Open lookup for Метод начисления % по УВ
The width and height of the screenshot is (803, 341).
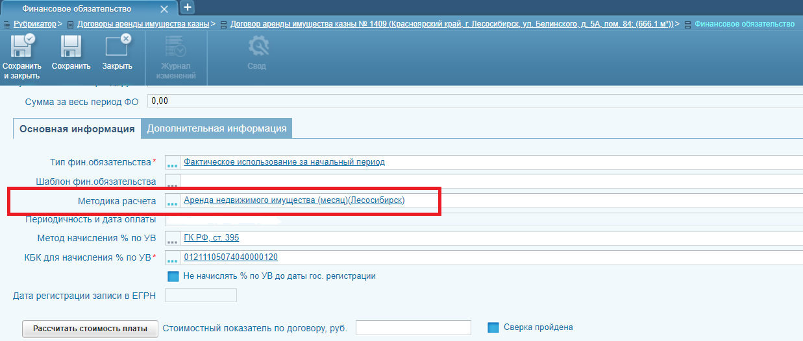click(x=172, y=239)
